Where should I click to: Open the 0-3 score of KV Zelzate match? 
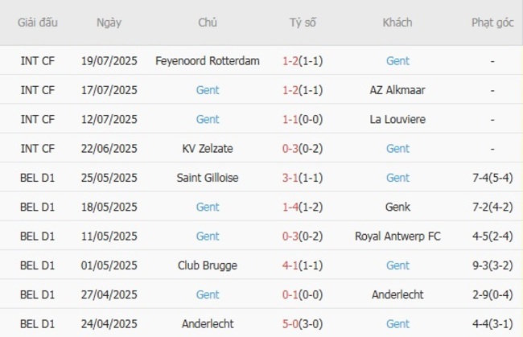click(x=291, y=148)
